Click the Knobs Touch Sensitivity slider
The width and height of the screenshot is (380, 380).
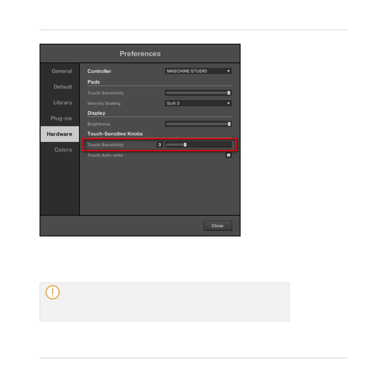198,145
